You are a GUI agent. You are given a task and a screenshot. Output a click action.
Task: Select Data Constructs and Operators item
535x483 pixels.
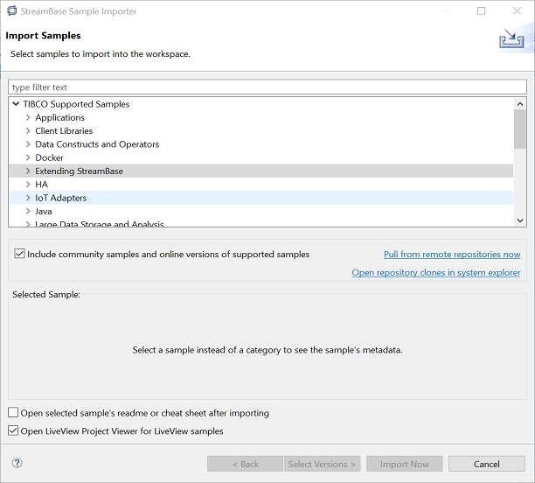tap(97, 144)
